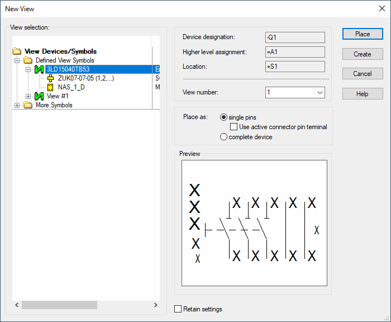
Task: Expand the View #1 tree node
Action: [28, 96]
